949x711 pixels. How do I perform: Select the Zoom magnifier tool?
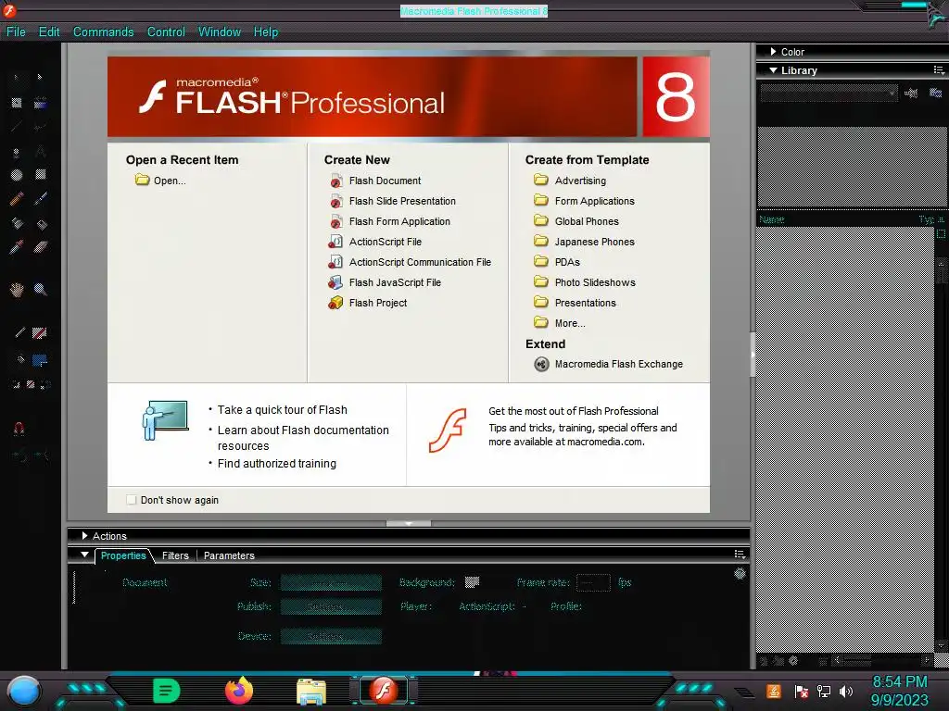tap(41, 290)
